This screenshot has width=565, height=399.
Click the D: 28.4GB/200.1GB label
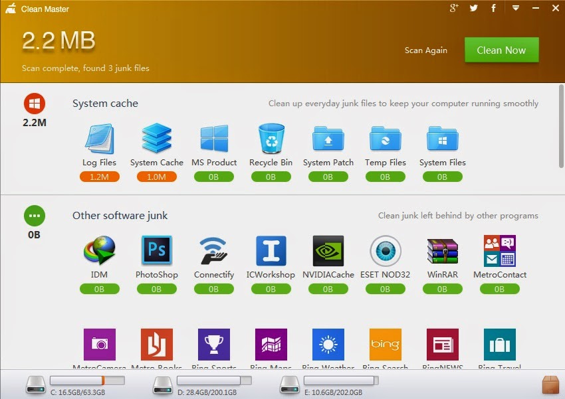click(x=207, y=392)
